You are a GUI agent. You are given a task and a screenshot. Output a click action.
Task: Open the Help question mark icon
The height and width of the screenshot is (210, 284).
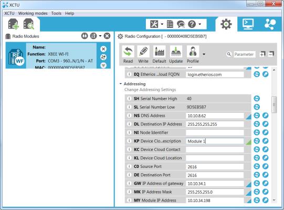(x=192, y=24)
